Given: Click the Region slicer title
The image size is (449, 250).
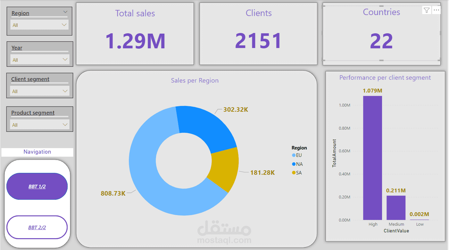Looking at the screenshot, I should (x=20, y=13).
